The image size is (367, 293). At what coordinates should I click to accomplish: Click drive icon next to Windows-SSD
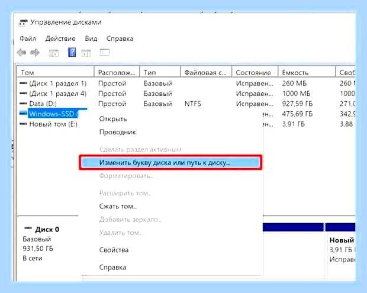click(x=23, y=113)
